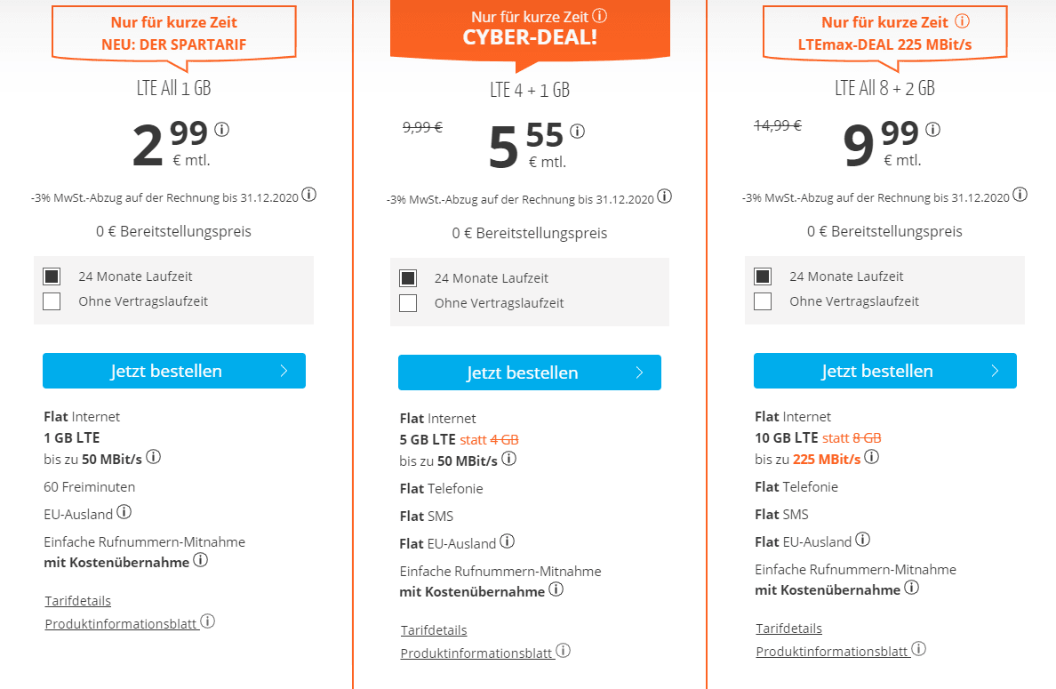Click Jetzt bestellen for 9,99 € plan
The height and width of the screenshot is (689, 1056).
point(885,371)
